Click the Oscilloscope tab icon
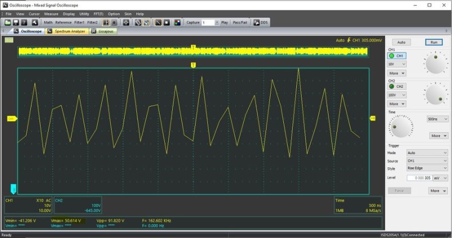The width and height of the screenshot is (452, 238). (16, 31)
